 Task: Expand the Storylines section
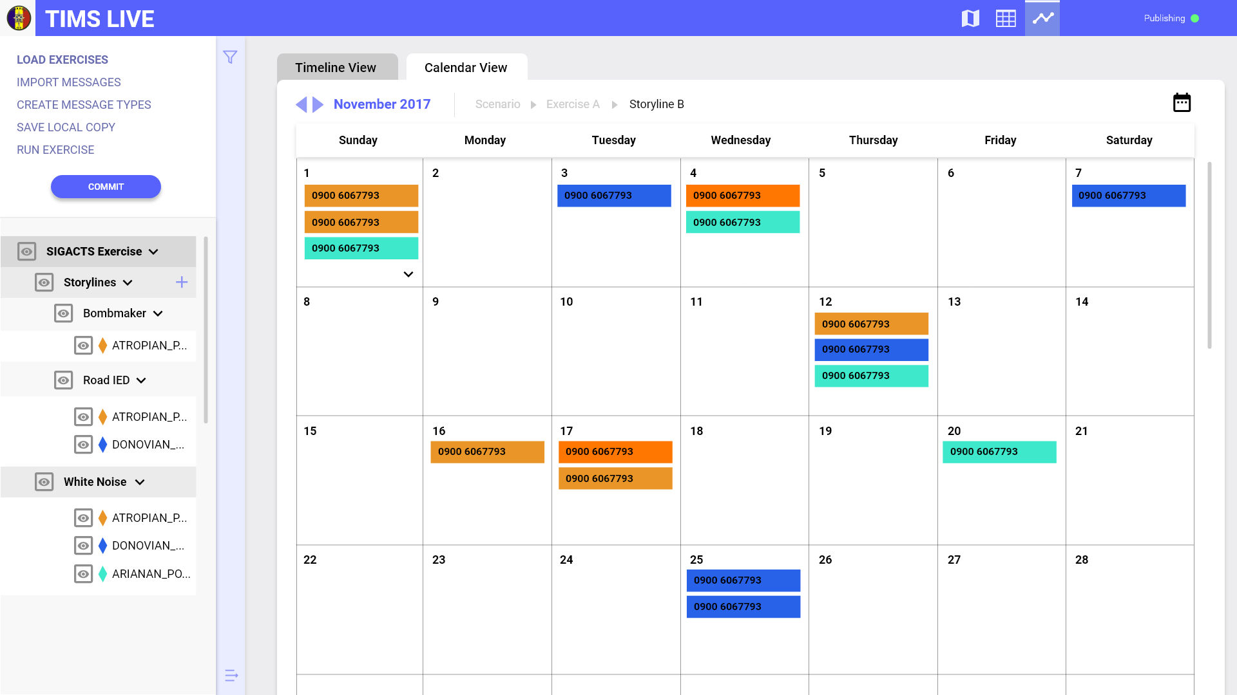[x=128, y=282]
